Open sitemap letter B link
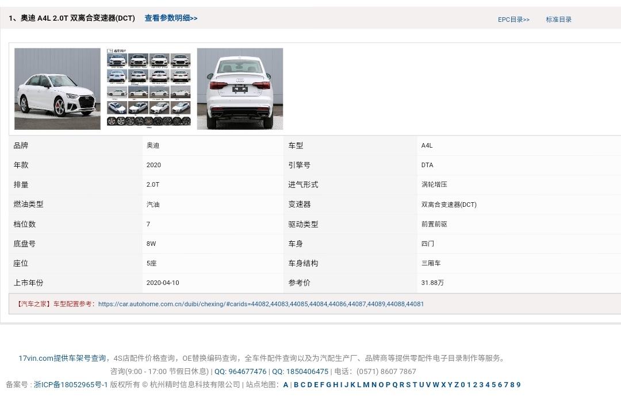 pyautogui.click(x=296, y=384)
